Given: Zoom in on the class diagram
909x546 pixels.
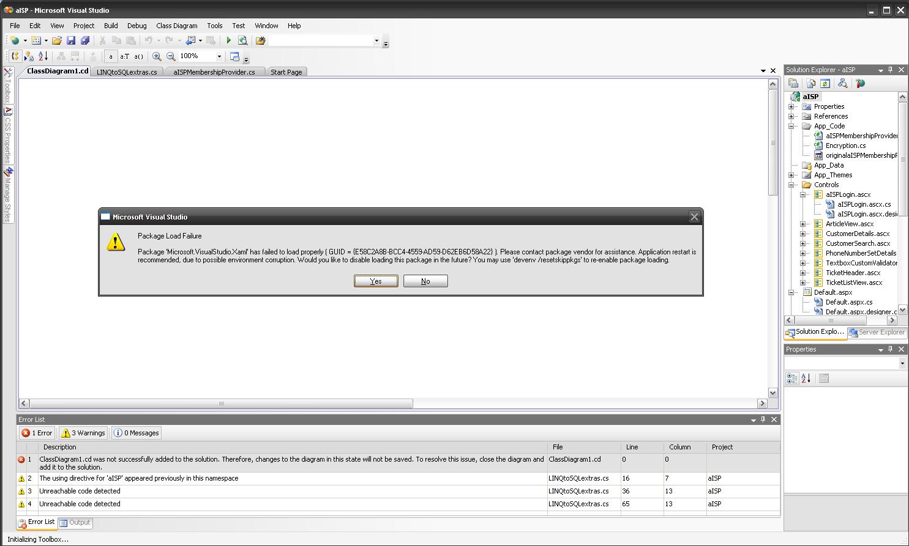Looking at the screenshot, I should pos(157,56).
